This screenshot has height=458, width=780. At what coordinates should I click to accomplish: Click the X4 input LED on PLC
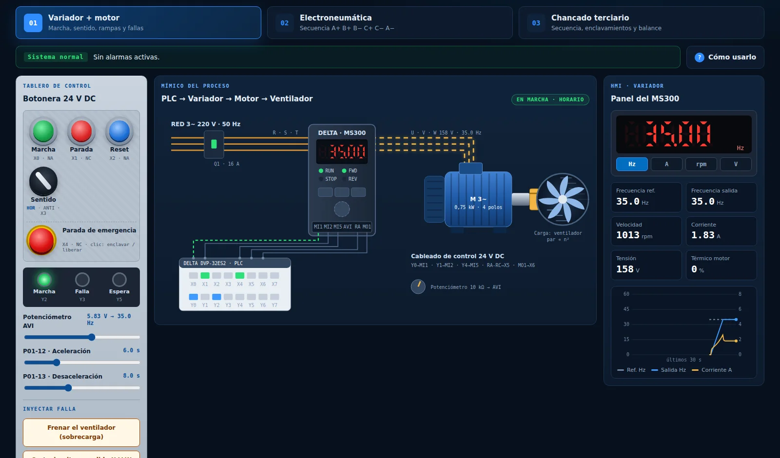tap(239, 276)
